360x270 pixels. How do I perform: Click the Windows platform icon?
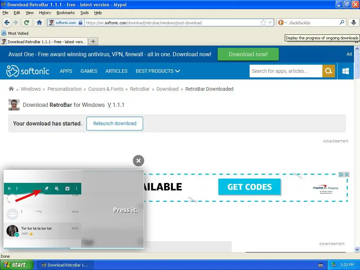(x=346, y=71)
